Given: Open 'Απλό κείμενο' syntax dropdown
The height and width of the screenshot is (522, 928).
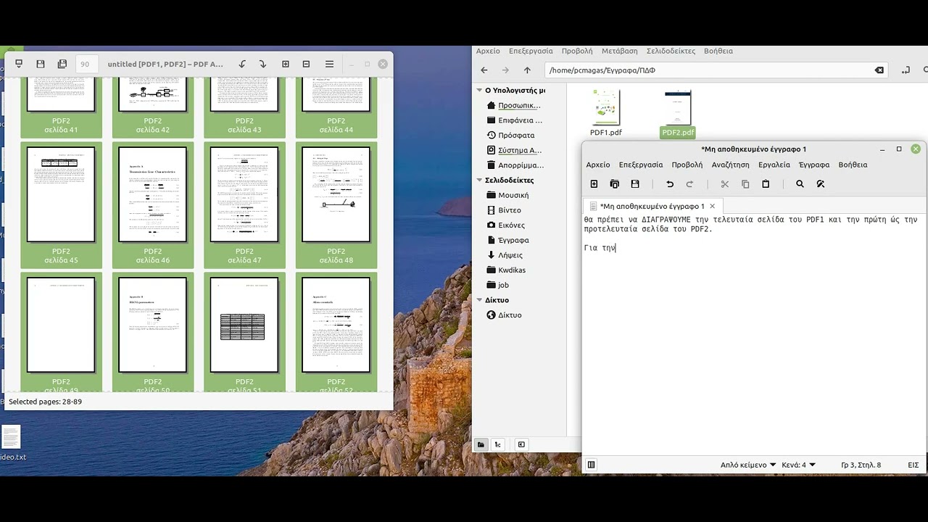Looking at the screenshot, I should coord(748,465).
